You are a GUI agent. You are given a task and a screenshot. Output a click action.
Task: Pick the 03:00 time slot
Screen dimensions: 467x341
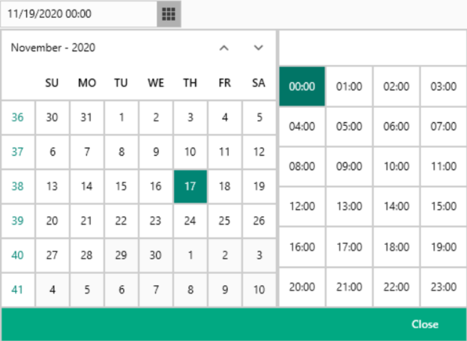pyautogui.click(x=443, y=86)
